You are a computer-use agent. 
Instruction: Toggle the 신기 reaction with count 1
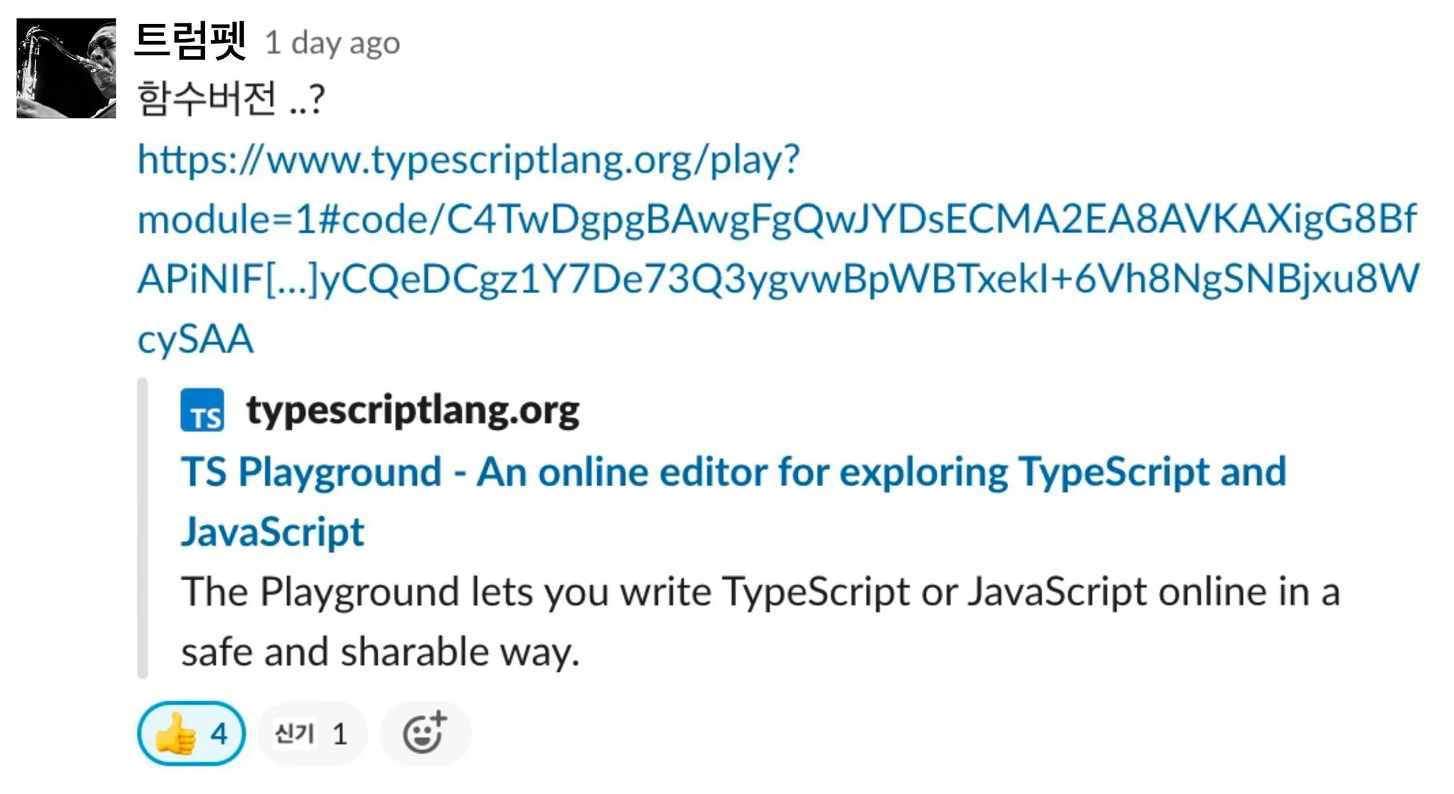(x=312, y=733)
